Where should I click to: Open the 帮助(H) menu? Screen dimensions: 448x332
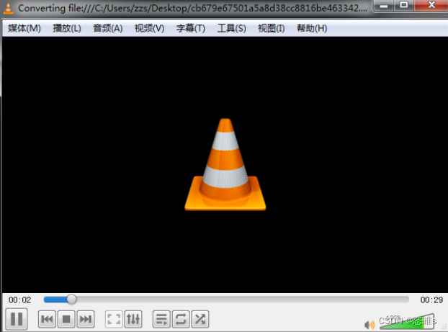click(312, 28)
